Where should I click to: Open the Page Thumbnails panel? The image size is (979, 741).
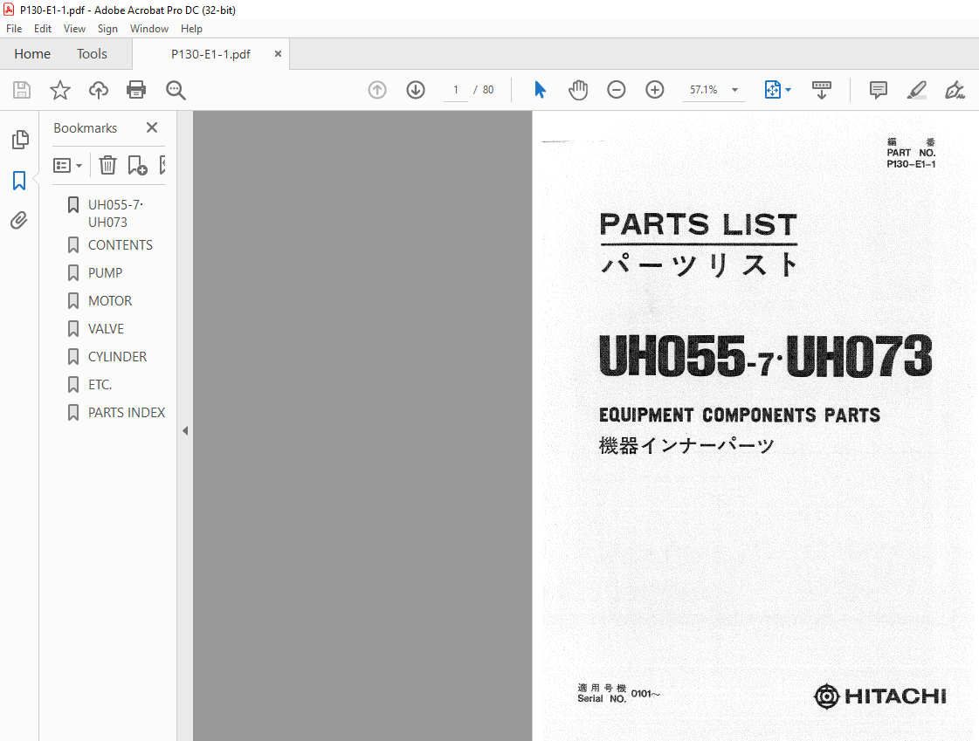click(19, 140)
